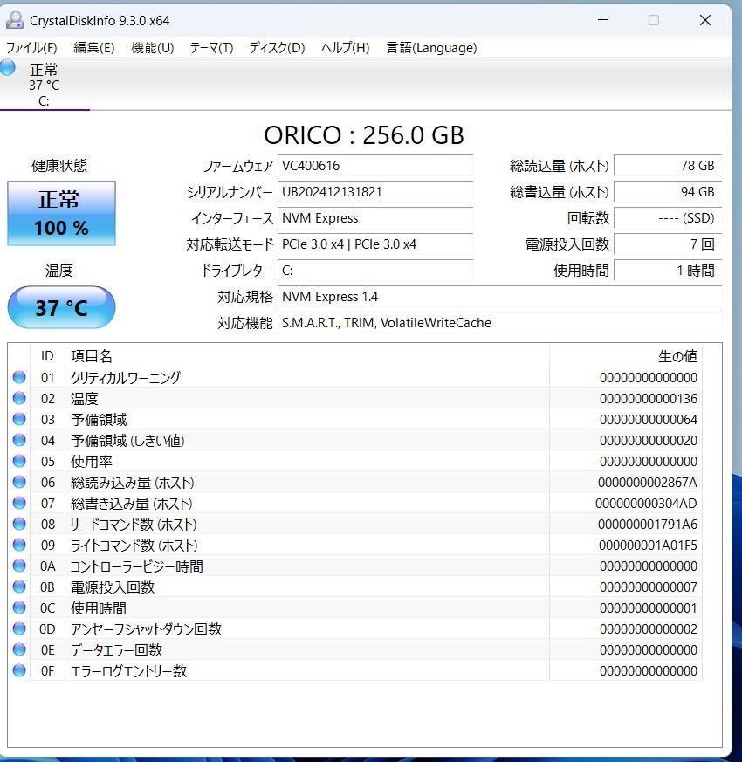742x762 pixels.
Task: Click status icon for 0B 電源投入回数 row
Action: (x=19, y=587)
